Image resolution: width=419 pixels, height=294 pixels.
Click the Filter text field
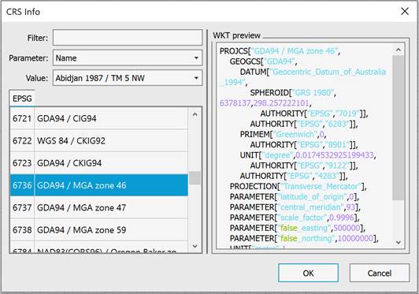pyautogui.click(x=128, y=38)
